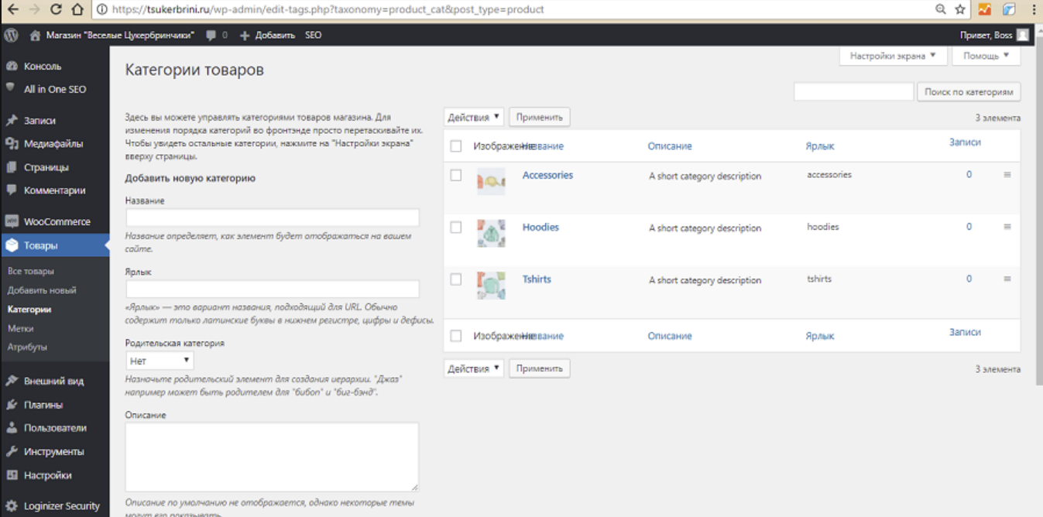Viewport: 1043px width, 517px height.
Task: Sort by Записи column header at top
Action: click(965, 142)
